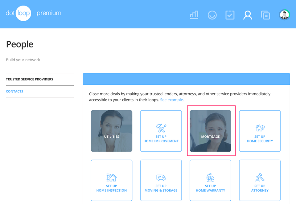Open the bar chart reporting icon
The image size is (296, 204).
(194, 15)
